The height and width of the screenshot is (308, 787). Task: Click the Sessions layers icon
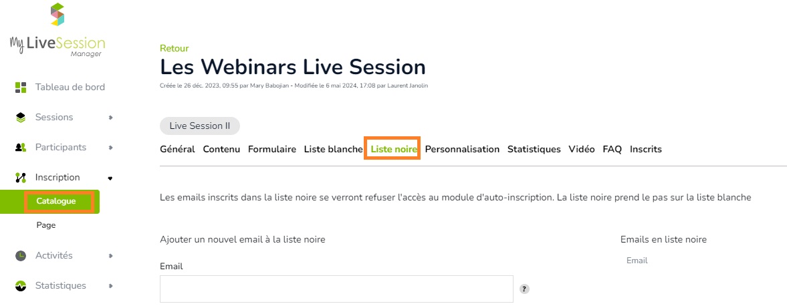click(x=21, y=118)
